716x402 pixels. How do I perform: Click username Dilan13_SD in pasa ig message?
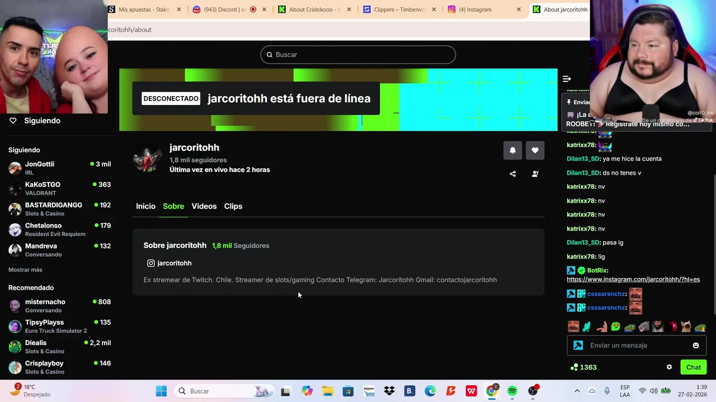coord(583,243)
